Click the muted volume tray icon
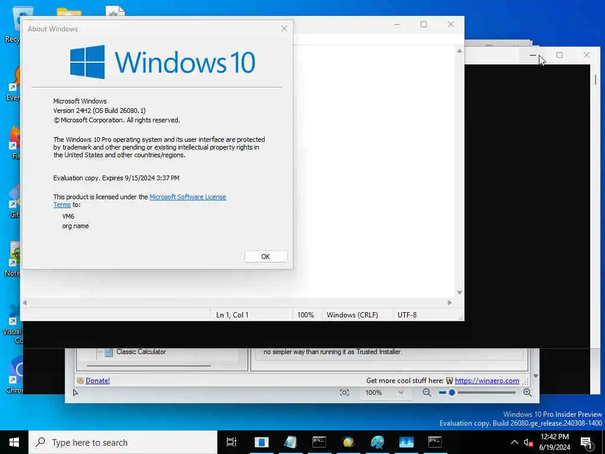The height and width of the screenshot is (454, 605). 528,443
